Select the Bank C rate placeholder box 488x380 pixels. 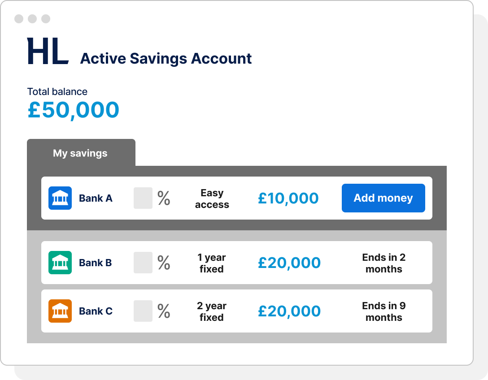[143, 311]
